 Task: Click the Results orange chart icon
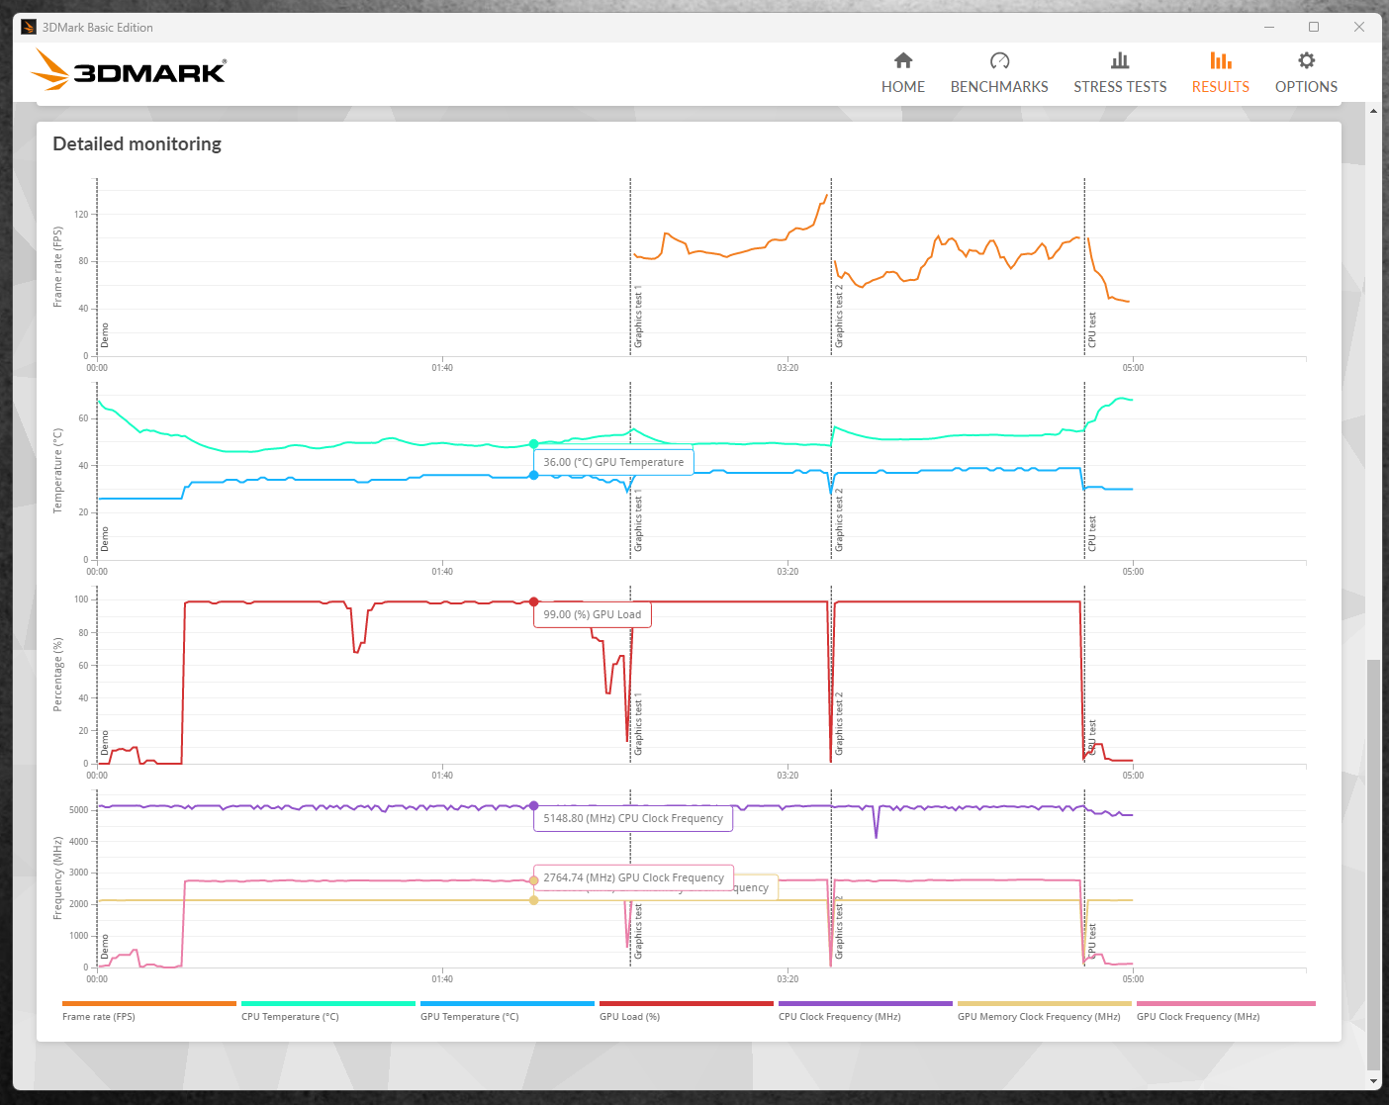(1221, 60)
